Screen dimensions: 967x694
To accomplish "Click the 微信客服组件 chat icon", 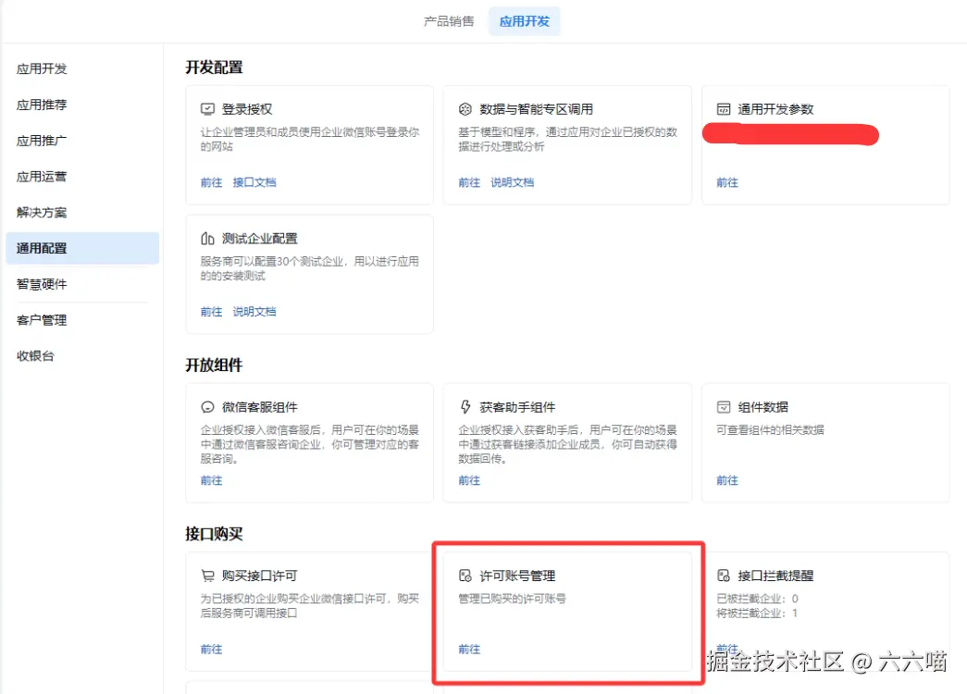I will pos(207,407).
